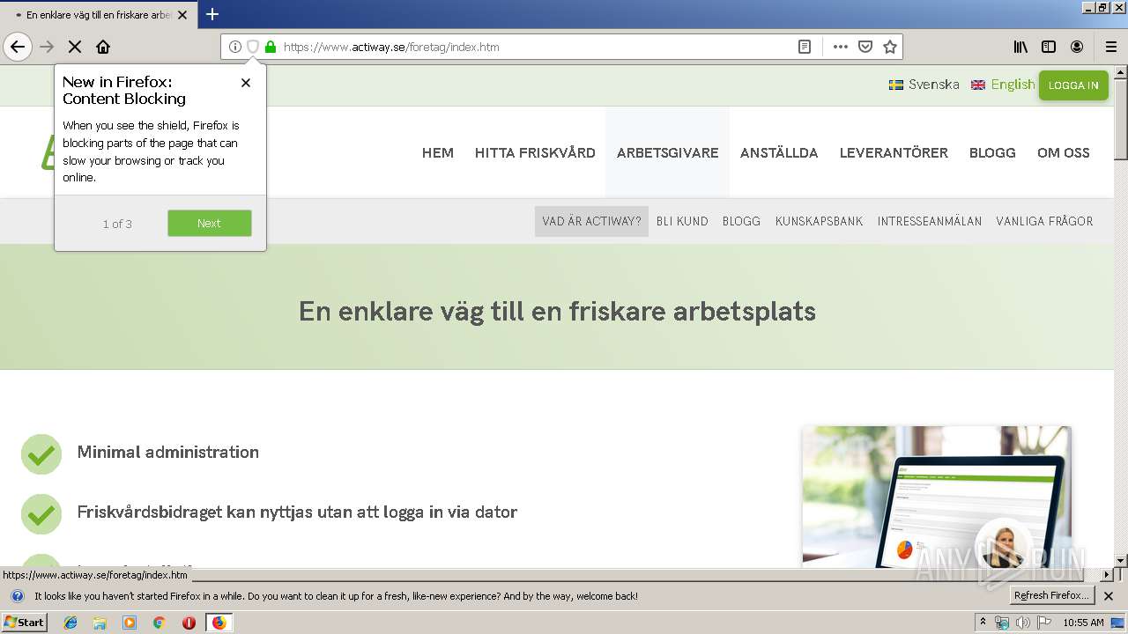Image resolution: width=1128 pixels, height=634 pixels.
Task: Click the Refresh Firefox button
Action: click(1052, 596)
